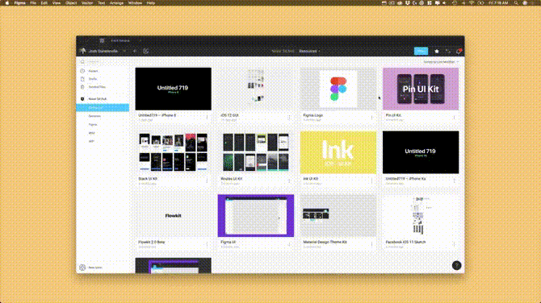Open the round help button at bottom right
This screenshot has height=303, width=541.
point(456,265)
